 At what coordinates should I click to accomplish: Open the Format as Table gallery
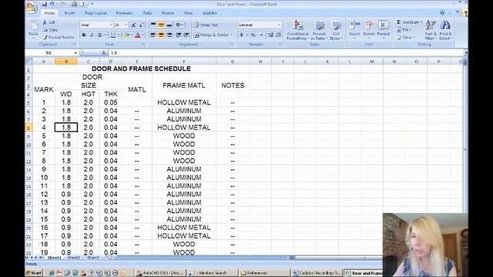pyautogui.click(x=319, y=30)
